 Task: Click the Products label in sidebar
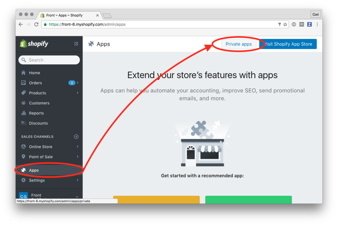click(x=37, y=93)
